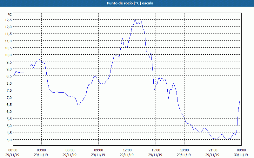The image size is (254, 158).
Task: Click the 03:00 time label
Action: pos(42,150)
